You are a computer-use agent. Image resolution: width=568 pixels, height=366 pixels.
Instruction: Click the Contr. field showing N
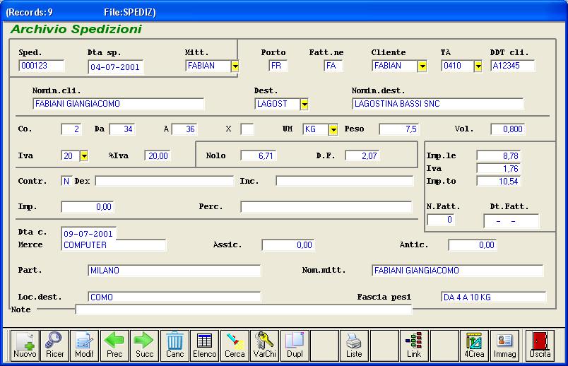click(66, 182)
